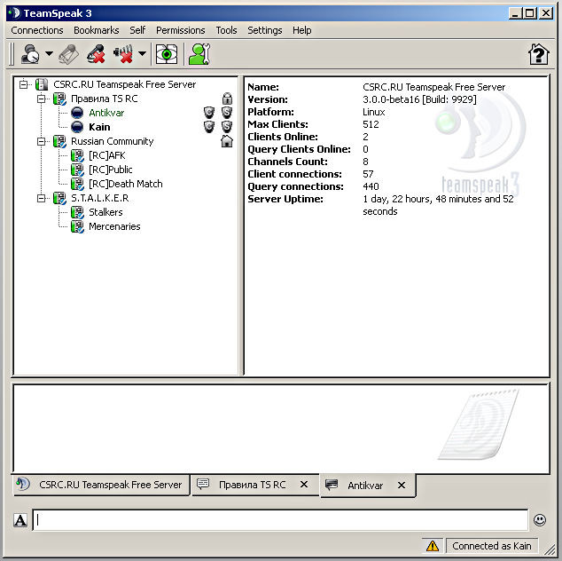Click the question mark help icon
Image resolution: width=562 pixels, height=561 pixels.
pos(538,54)
